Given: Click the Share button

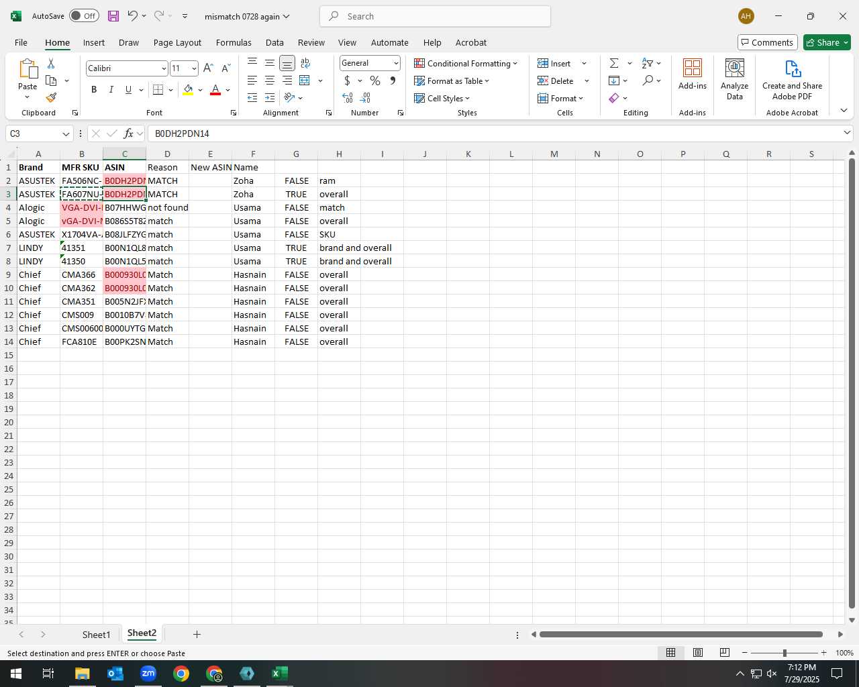Looking at the screenshot, I should [827, 42].
